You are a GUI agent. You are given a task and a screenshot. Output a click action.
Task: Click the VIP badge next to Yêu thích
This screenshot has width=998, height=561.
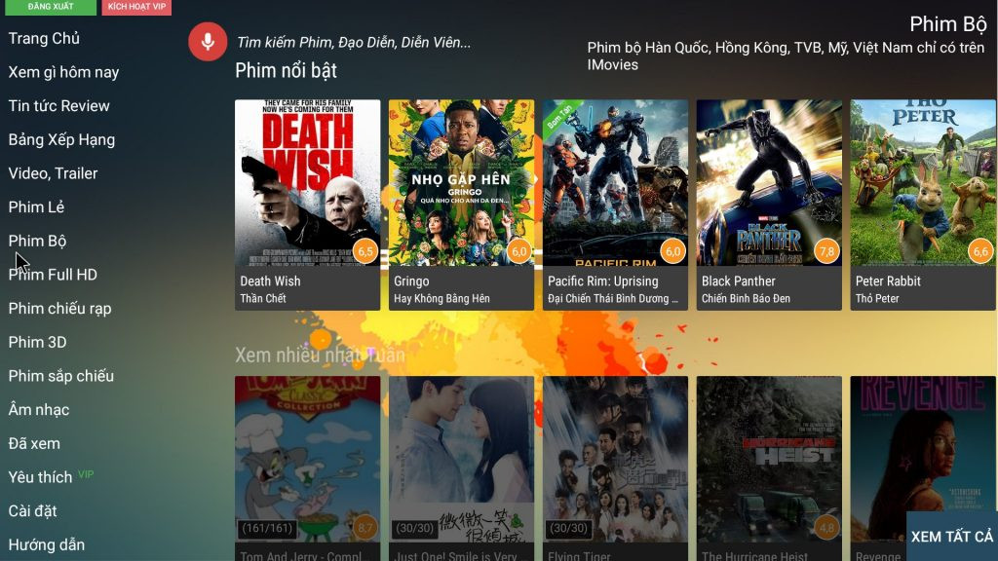tap(86, 474)
